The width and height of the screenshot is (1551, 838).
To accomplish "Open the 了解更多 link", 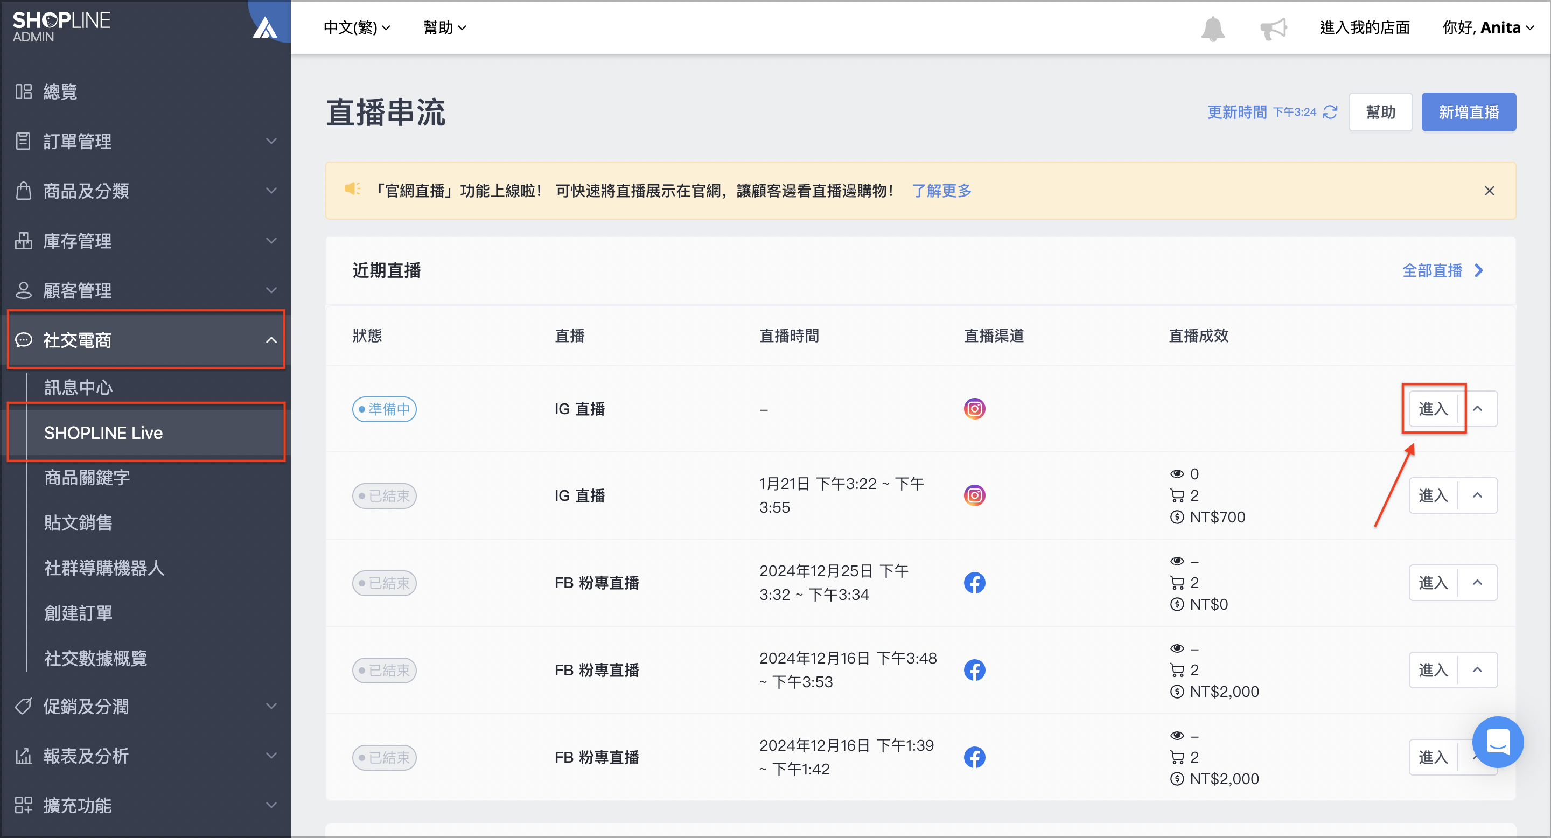I will pyautogui.click(x=941, y=191).
